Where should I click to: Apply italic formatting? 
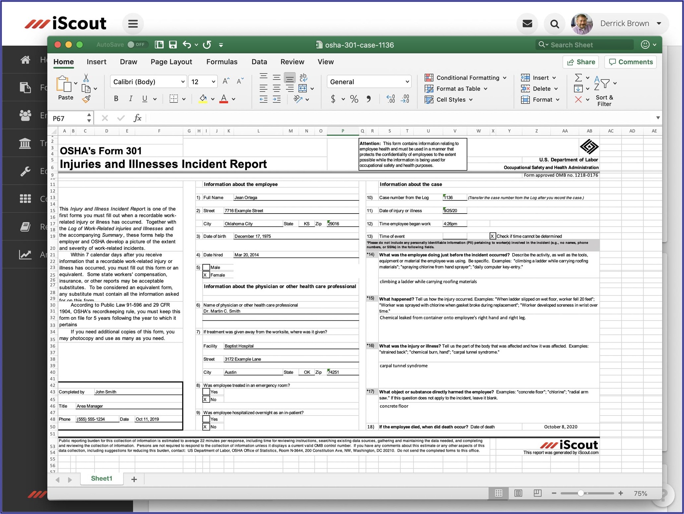pos(130,98)
